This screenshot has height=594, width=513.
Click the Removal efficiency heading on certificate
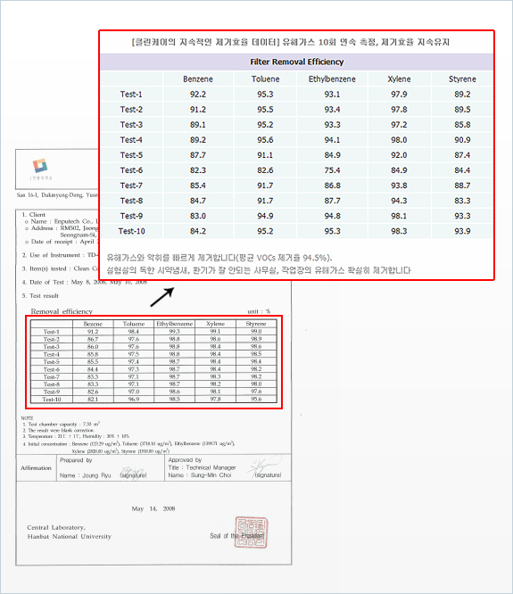point(62,311)
